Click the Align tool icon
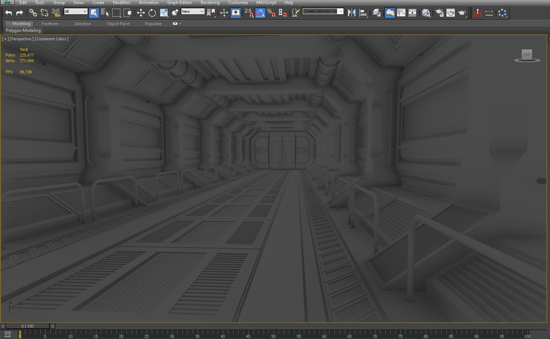The width and height of the screenshot is (550, 339). pos(363,13)
